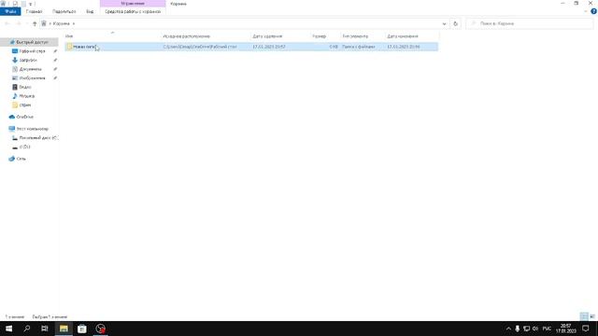This screenshot has width=598, height=336.
Task: Switch to large icons view in status bar
Action: (x=592, y=316)
